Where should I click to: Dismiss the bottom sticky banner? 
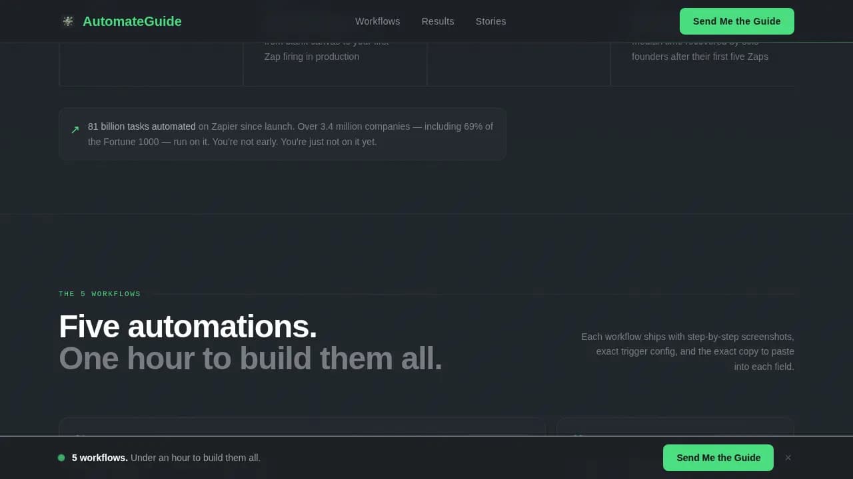tap(788, 458)
